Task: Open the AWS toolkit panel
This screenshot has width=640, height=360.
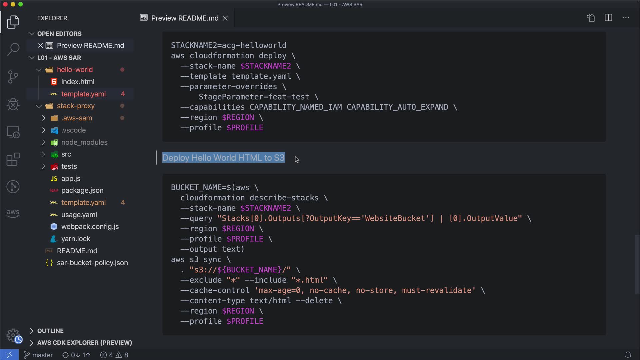Action: pyautogui.click(x=13, y=213)
